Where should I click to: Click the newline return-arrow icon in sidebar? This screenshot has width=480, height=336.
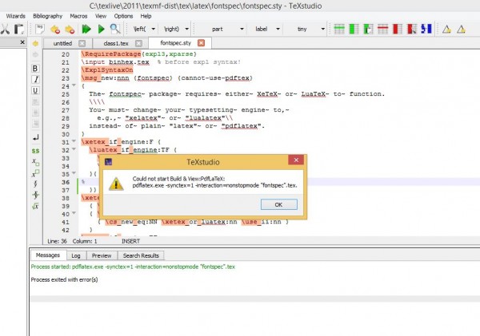[36, 136]
